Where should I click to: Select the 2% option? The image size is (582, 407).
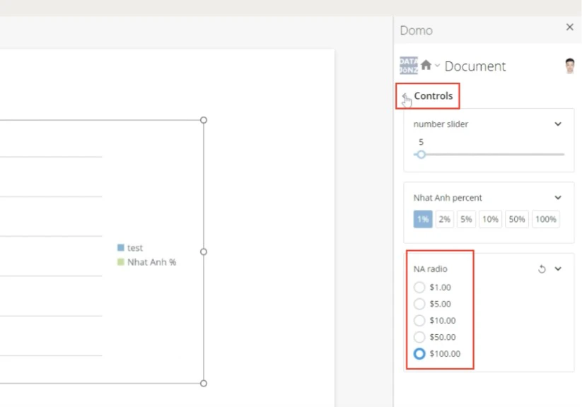click(x=444, y=219)
